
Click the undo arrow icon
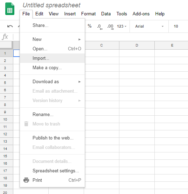(x=10, y=26)
